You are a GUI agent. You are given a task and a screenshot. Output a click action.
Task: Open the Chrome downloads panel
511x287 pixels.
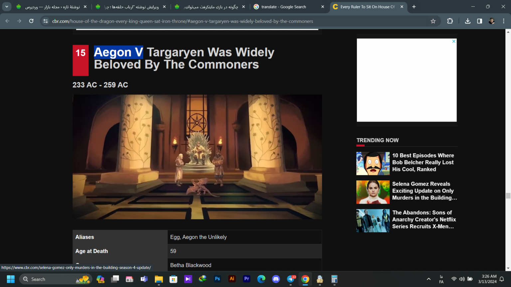tap(468, 21)
